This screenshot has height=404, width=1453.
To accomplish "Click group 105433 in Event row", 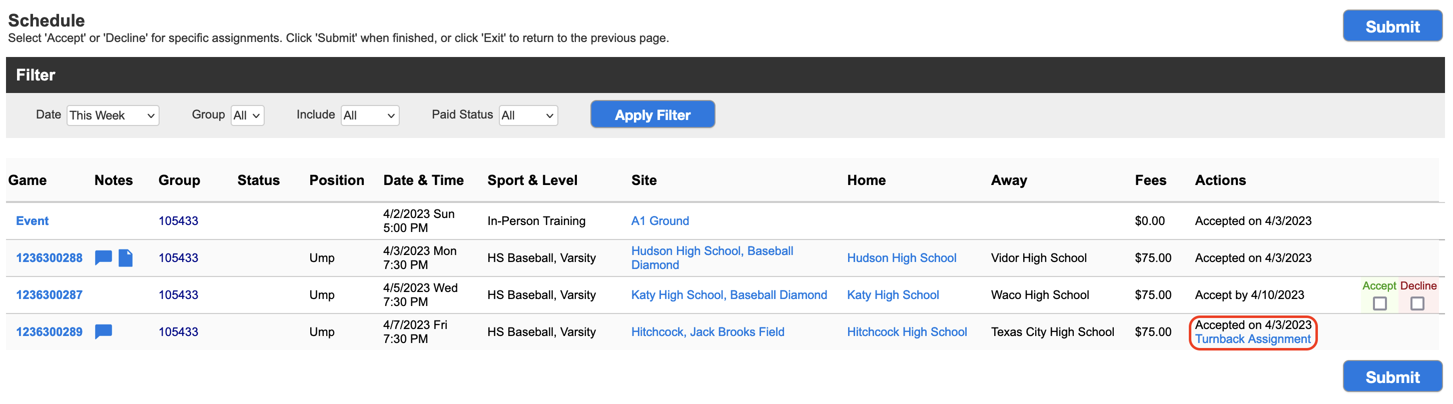I will coord(178,221).
